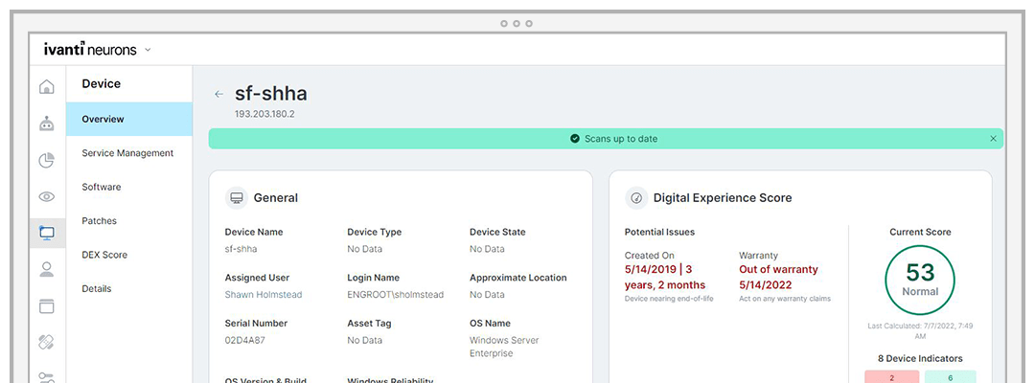Open assigned user Shawn Holmstead link
Image resolution: width=1035 pixels, height=383 pixels.
[x=264, y=295]
